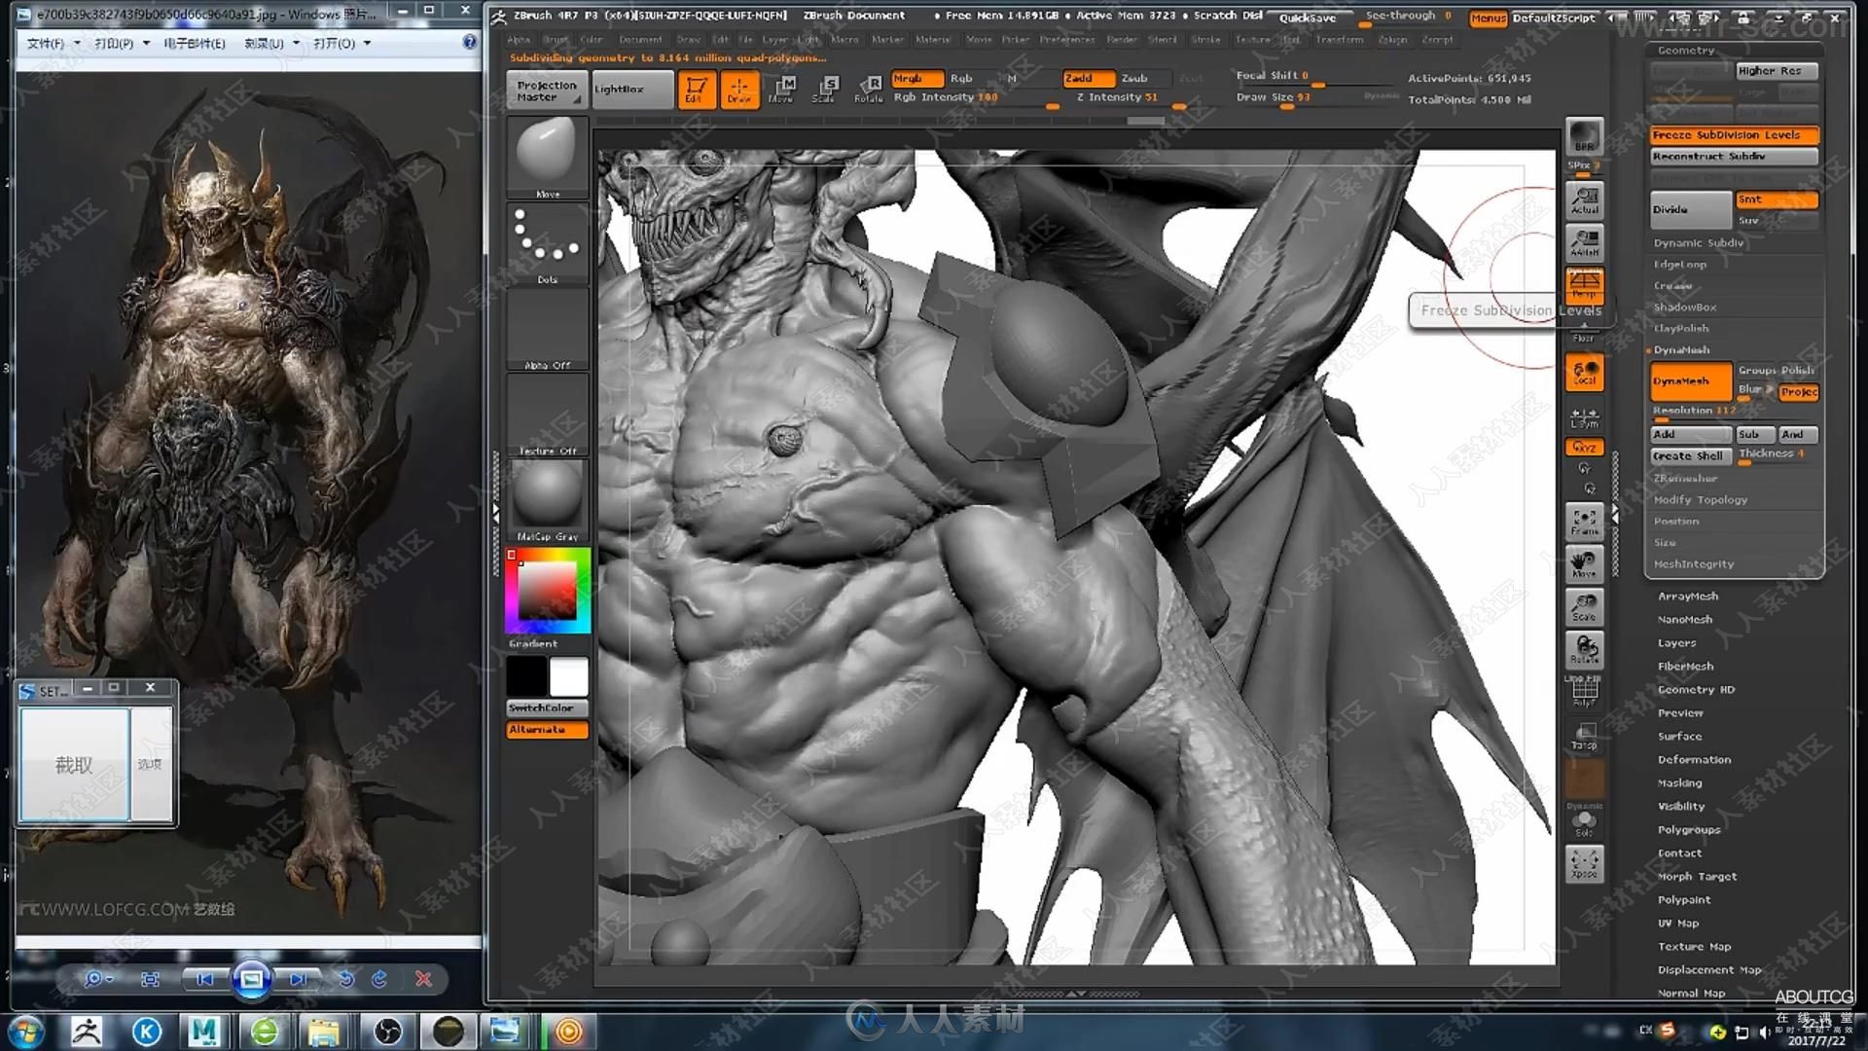The height and width of the screenshot is (1051, 1868).
Task: Select the Scale transform mode icon
Action: pyautogui.click(x=824, y=89)
